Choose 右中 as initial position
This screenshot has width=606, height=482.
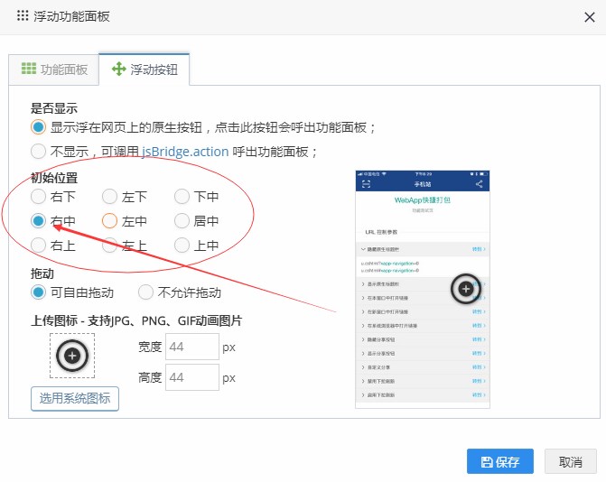38,221
